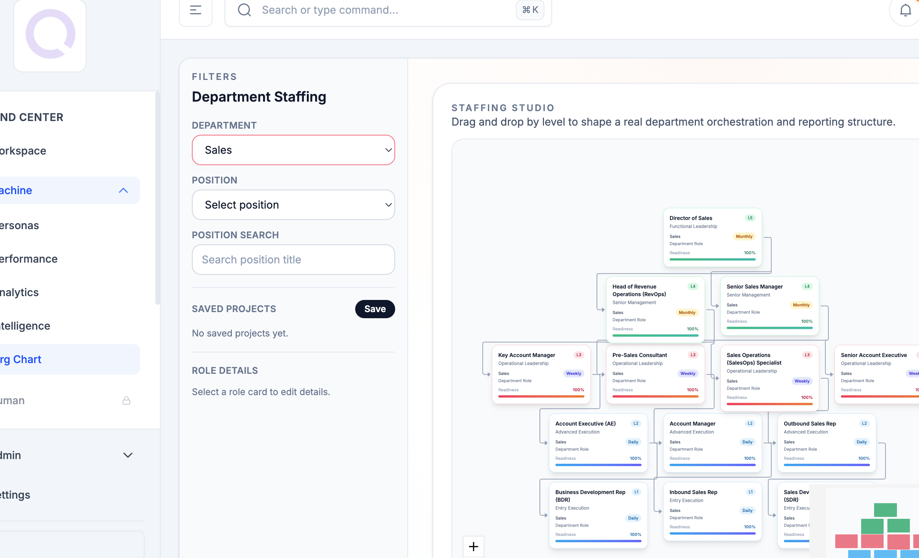Screen dimensions: 919x558
Task: Open the Select position dropdown
Action: pos(293,205)
